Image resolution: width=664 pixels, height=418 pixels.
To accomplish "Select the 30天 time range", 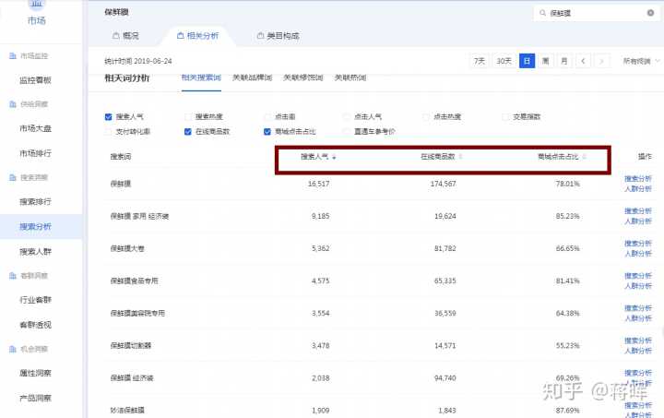I will click(504, 61).
